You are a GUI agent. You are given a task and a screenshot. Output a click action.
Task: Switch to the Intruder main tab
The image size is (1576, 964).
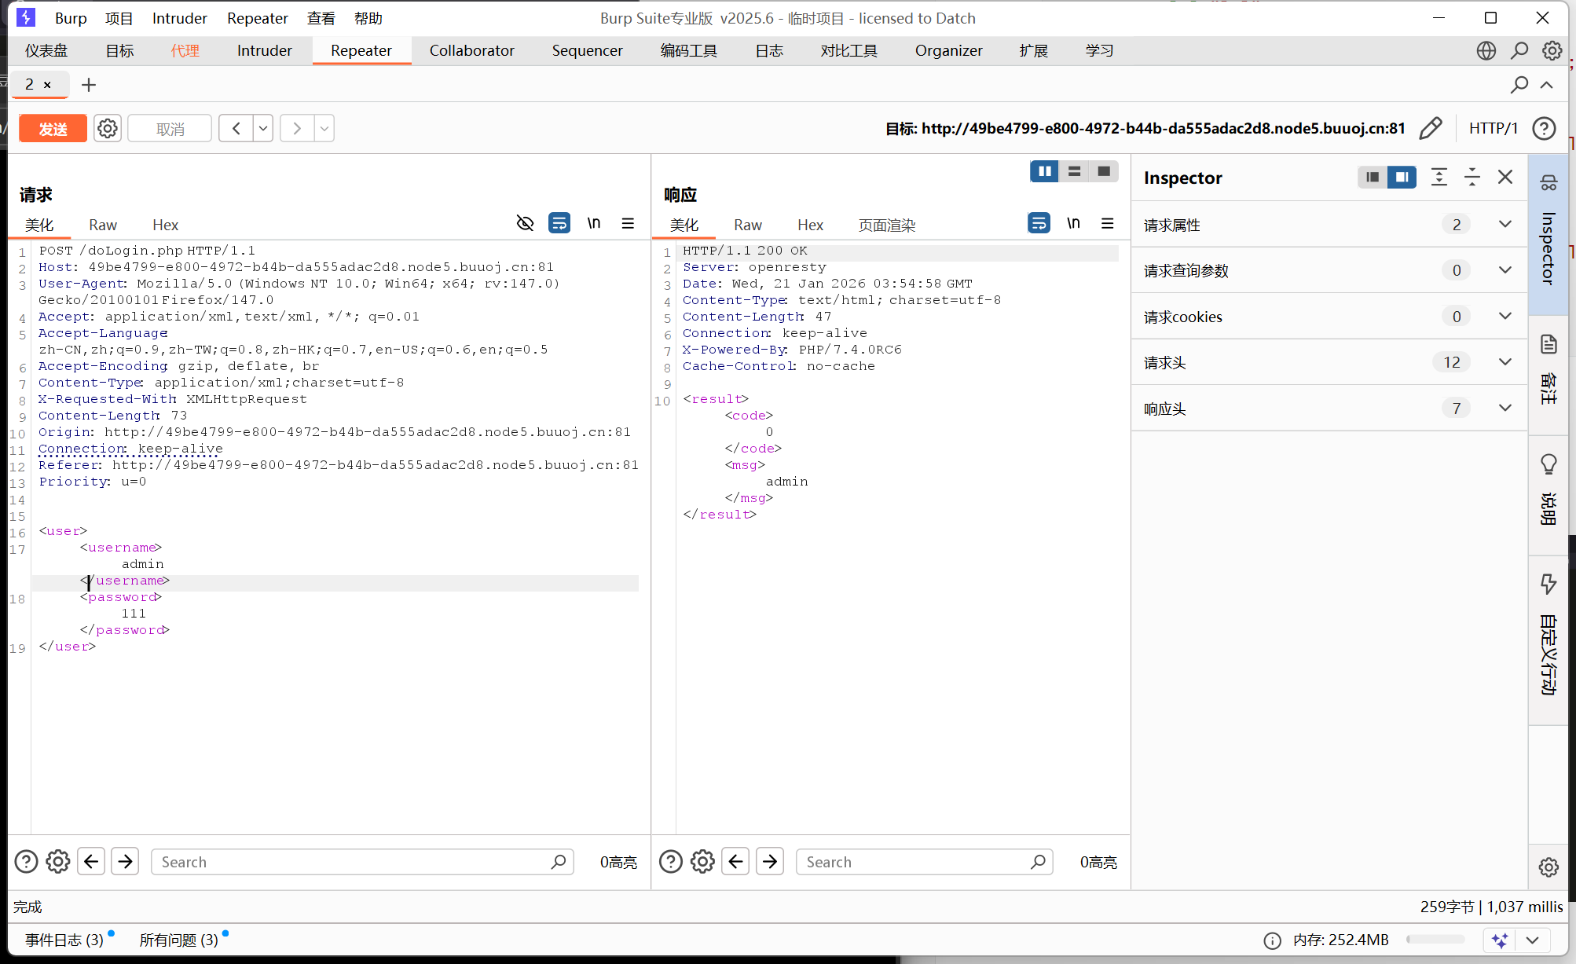coord(264,51)
